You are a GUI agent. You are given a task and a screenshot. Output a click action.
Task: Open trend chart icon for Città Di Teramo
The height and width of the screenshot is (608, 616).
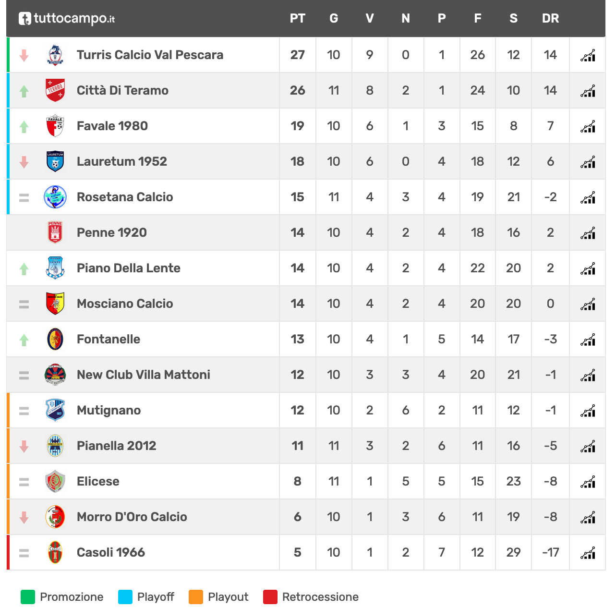click(x=588, y=91)
